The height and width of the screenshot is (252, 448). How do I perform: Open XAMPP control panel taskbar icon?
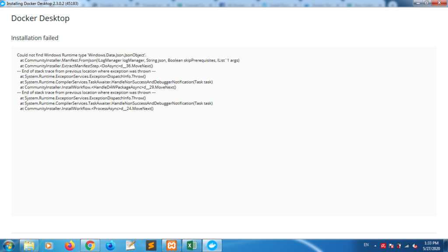pyautogui.click(x=171, y=245)
